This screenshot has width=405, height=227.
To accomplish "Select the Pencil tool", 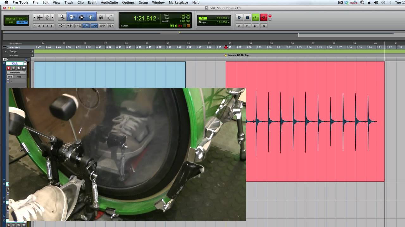I will click(x=110, y=17).
